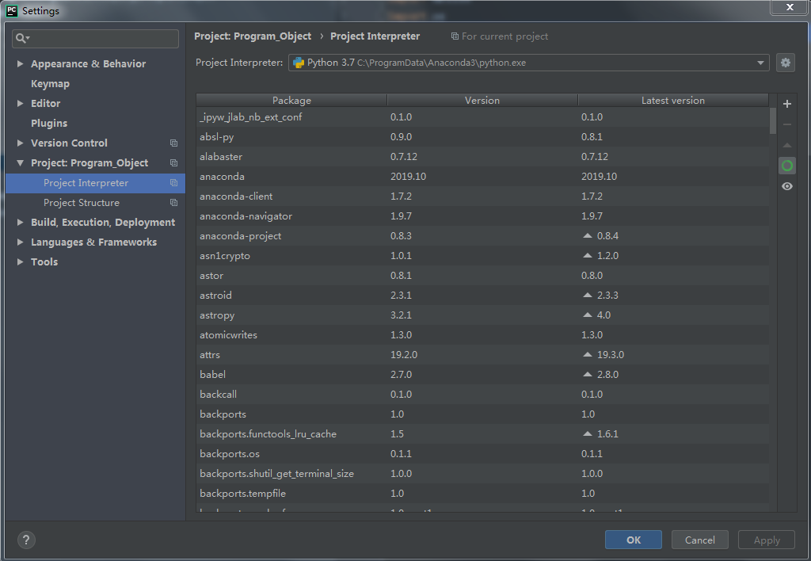811x561 pixels.
Task: Click upgrade arrow next to astropy 4.0
Action: click(587, 315)
